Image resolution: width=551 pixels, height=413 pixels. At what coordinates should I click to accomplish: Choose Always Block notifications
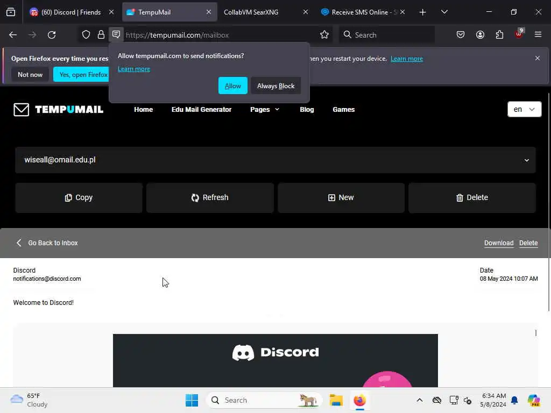coord(276,86)
